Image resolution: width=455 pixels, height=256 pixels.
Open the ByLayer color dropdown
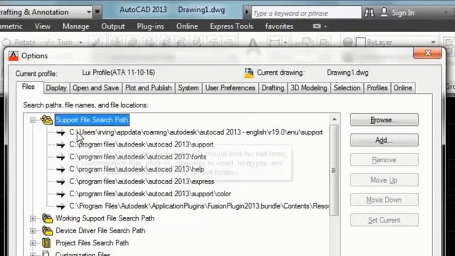(433, 43)
